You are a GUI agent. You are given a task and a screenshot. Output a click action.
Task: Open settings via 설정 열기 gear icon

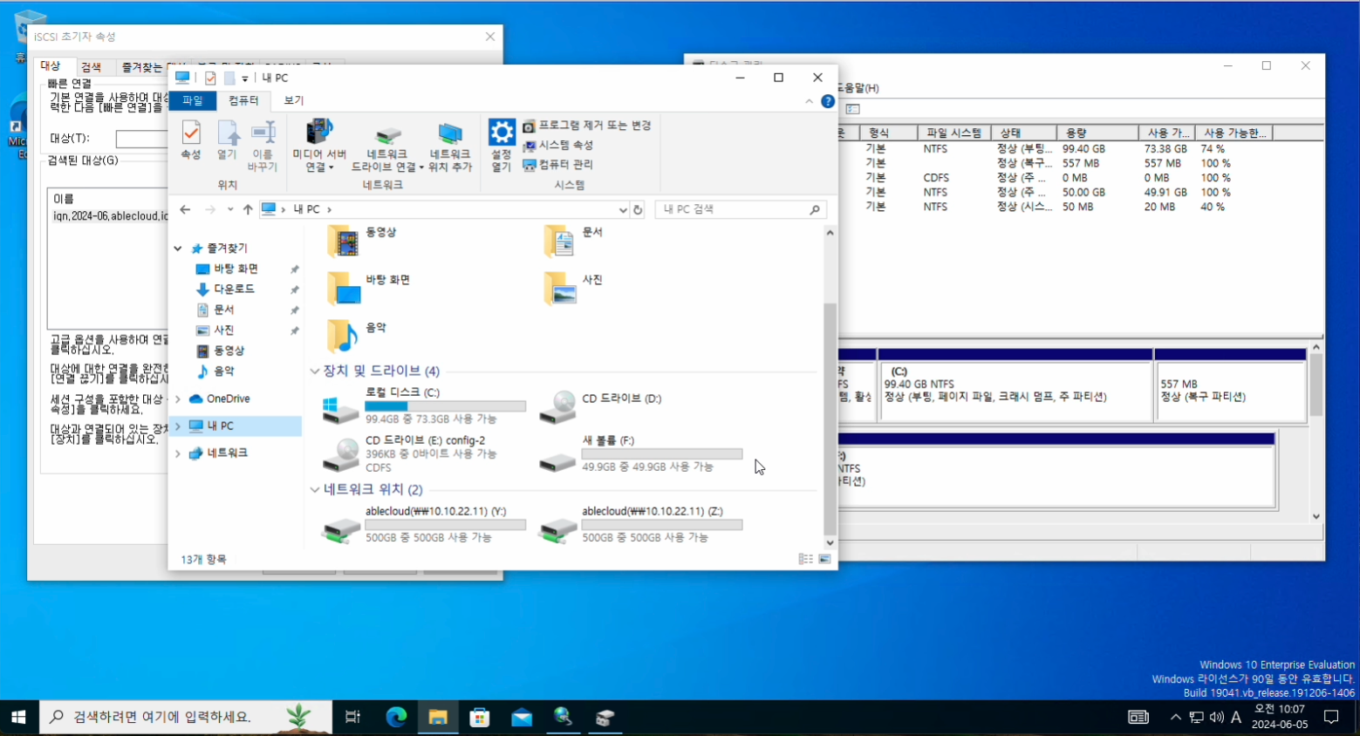[501, 145]
